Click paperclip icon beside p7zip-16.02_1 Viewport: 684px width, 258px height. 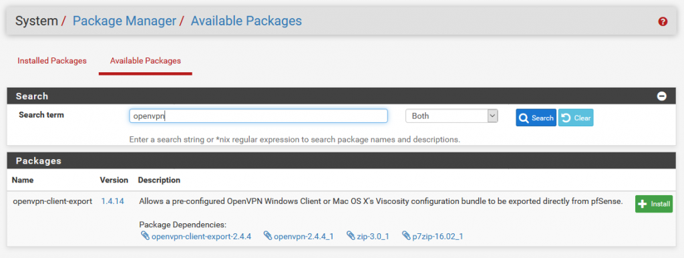(x=406, y=236)
